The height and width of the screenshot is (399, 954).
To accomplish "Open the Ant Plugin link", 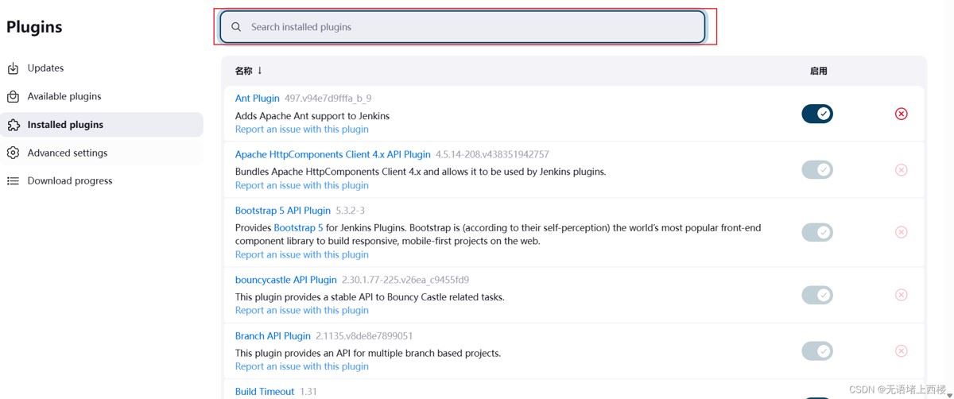I will click(257, 99).
